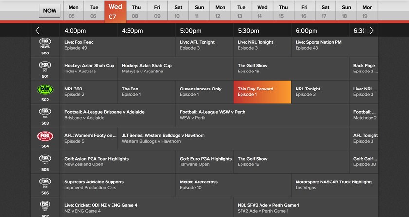Select the Fox Sports 506 channel logo
409x217 pixels.
[x=45, y=182]
